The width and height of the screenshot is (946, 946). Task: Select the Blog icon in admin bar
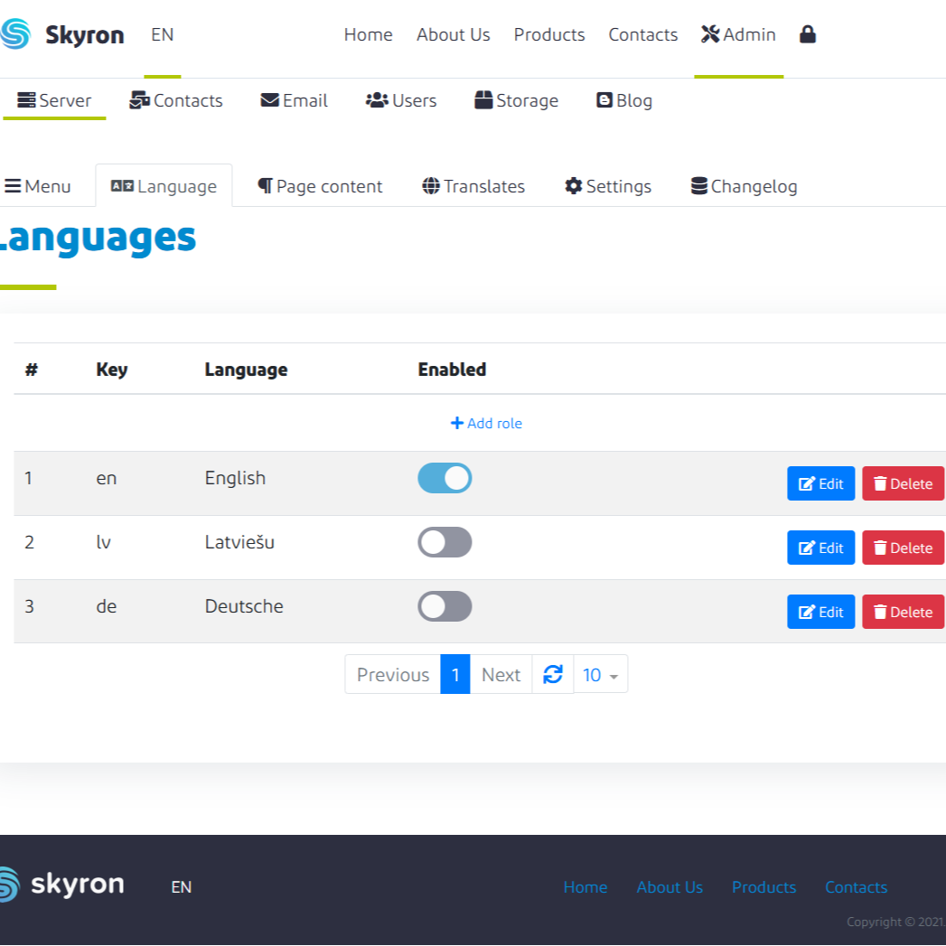pyautogui.click(x=604, y=100)
